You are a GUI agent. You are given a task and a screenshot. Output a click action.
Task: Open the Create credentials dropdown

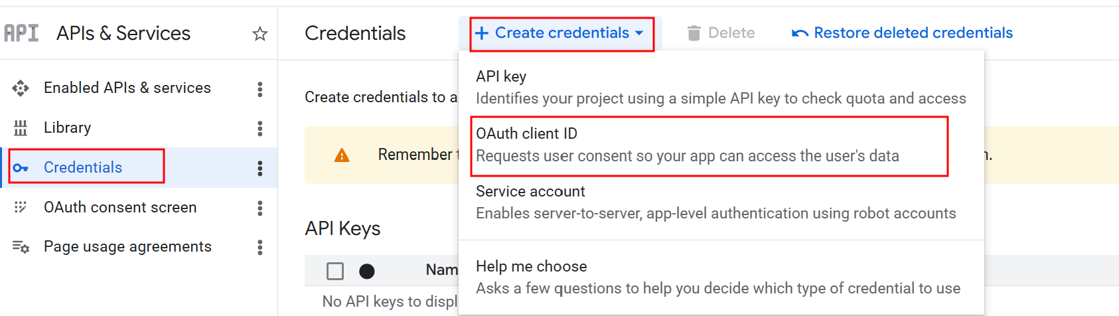(561, 33)
